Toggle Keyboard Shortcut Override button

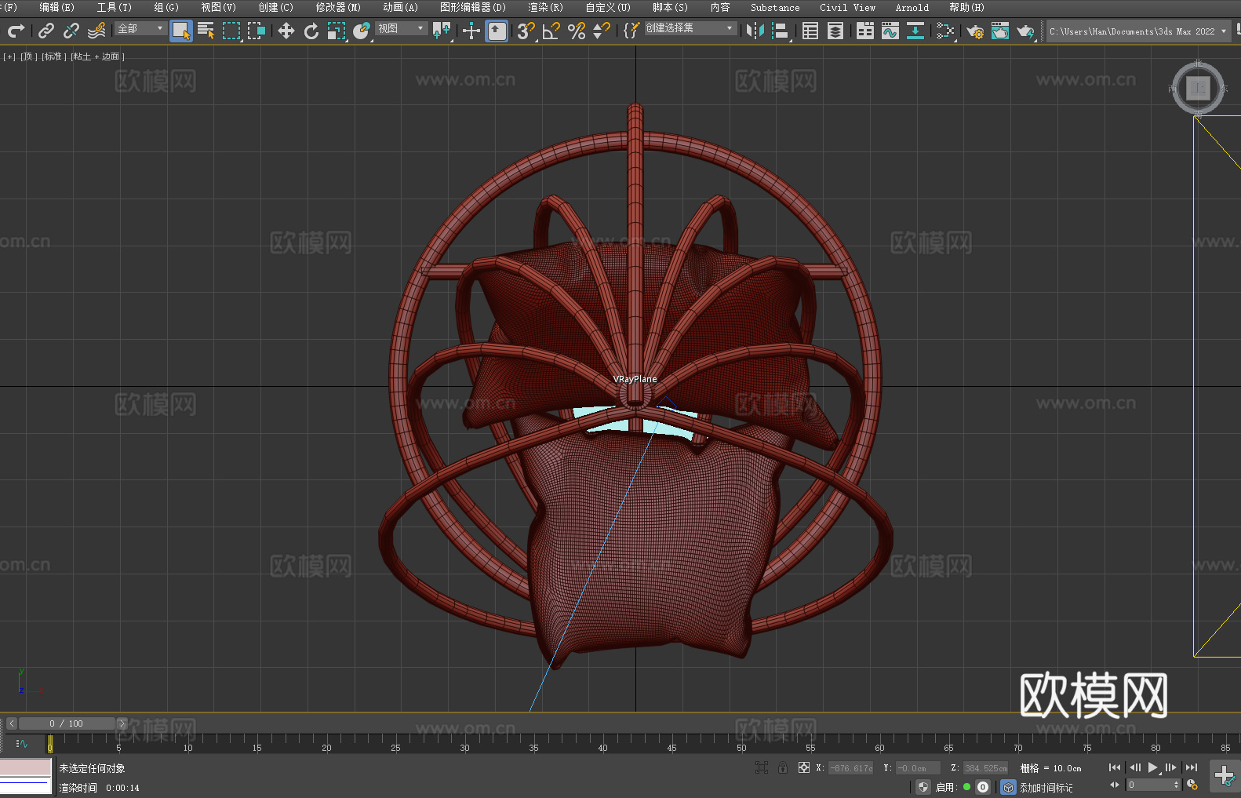tap(497, 31)
